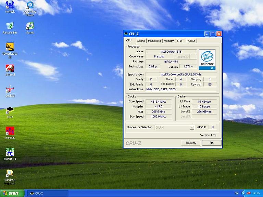The image size is (263, 197).
Task: Select the Windows Explorer desktop shortcut
Action: (10, 177)
